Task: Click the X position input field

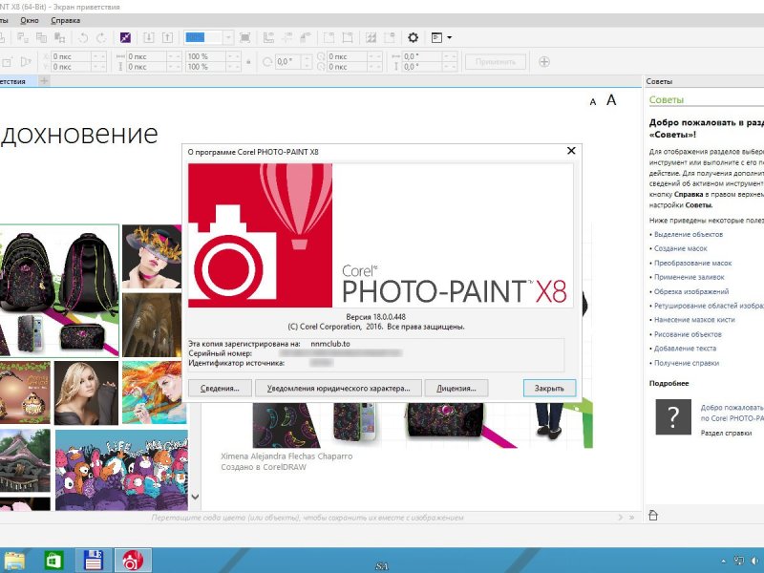Action: pyautogui.click(x=71, y=56)
